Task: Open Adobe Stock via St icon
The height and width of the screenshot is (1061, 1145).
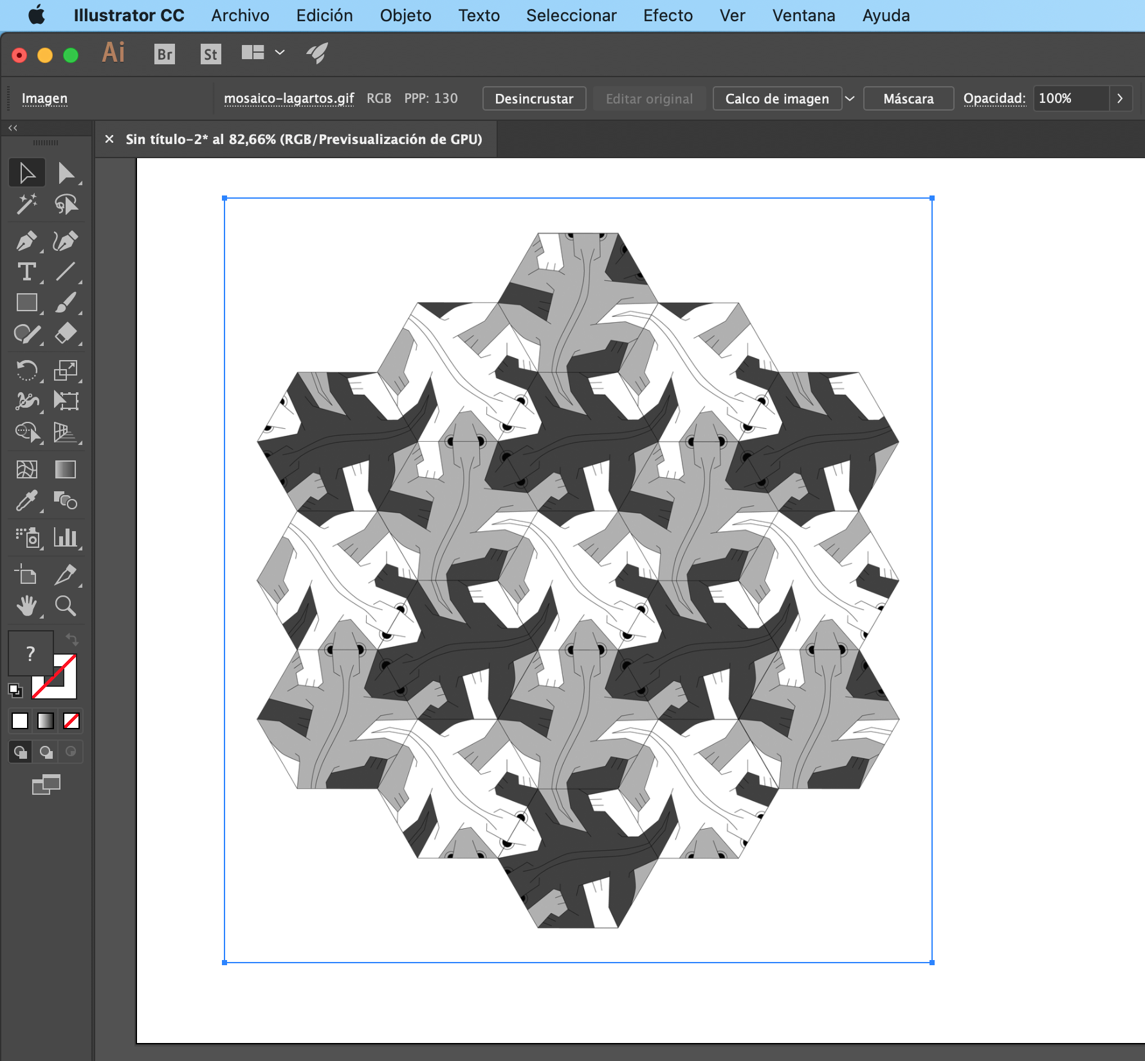Action: pyautogui.click(x=210, y=54)
